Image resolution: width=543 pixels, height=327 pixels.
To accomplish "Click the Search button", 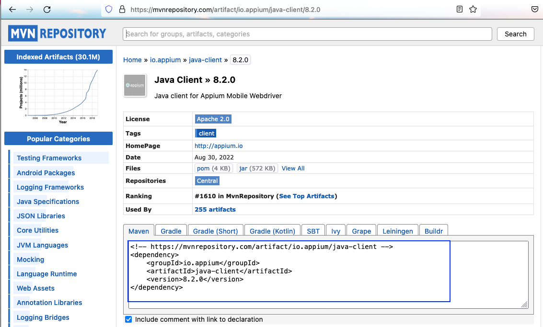I will click(515, 34).
